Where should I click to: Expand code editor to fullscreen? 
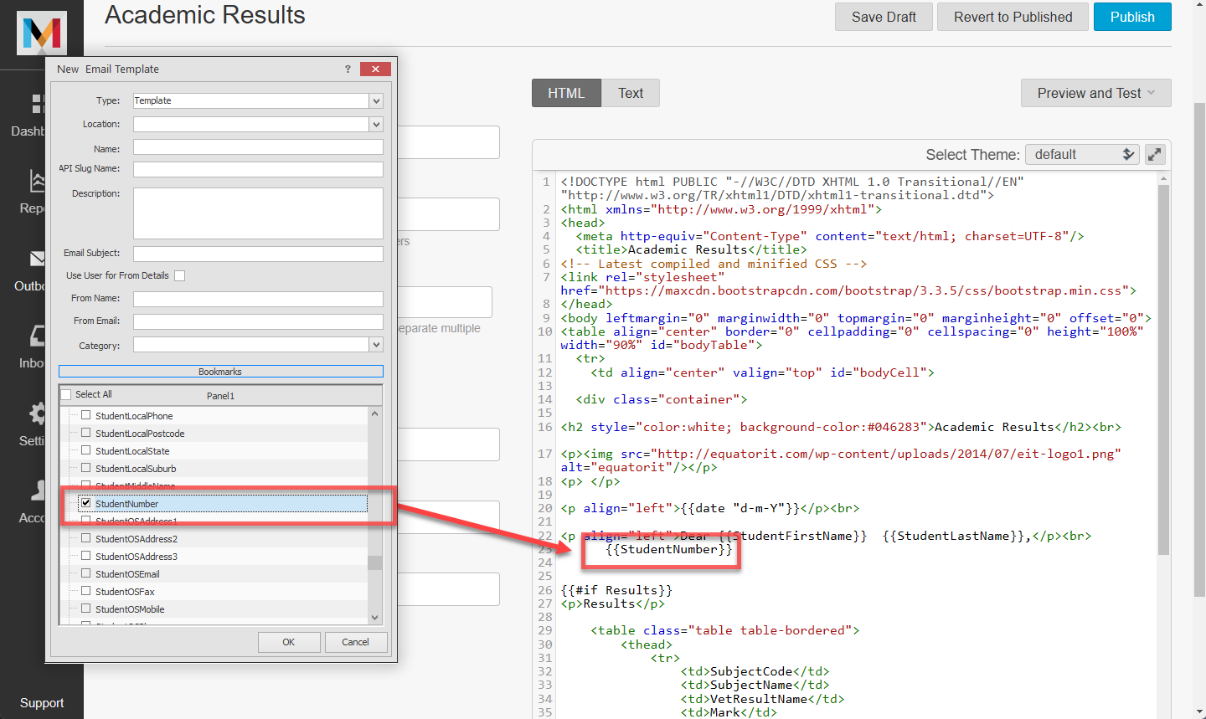pyautogui.click(x=1155, y=154)
